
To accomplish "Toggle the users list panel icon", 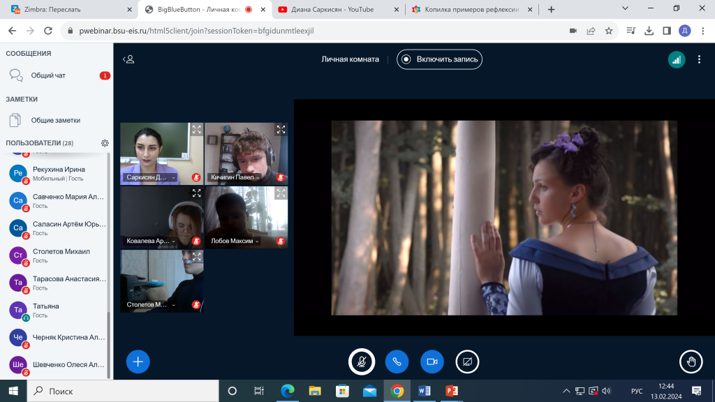I will tap(128, 59).
